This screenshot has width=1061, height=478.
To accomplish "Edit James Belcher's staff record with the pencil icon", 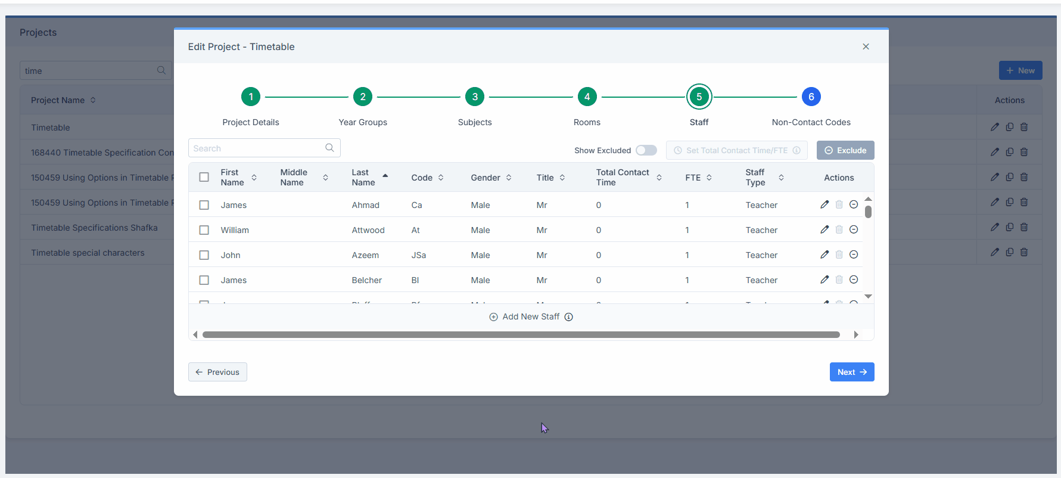I will [x=824, y=280].
